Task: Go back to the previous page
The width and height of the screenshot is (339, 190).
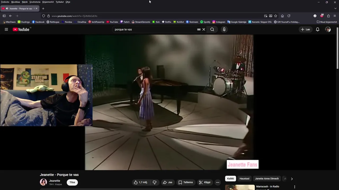Action: (x=11, y=16)
